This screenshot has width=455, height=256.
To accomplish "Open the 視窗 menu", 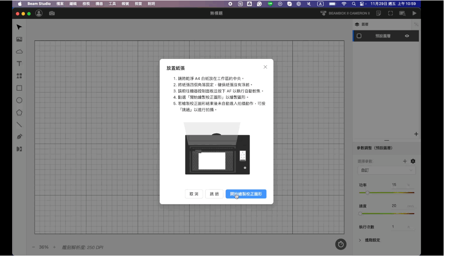I will [x=138, y=4].
